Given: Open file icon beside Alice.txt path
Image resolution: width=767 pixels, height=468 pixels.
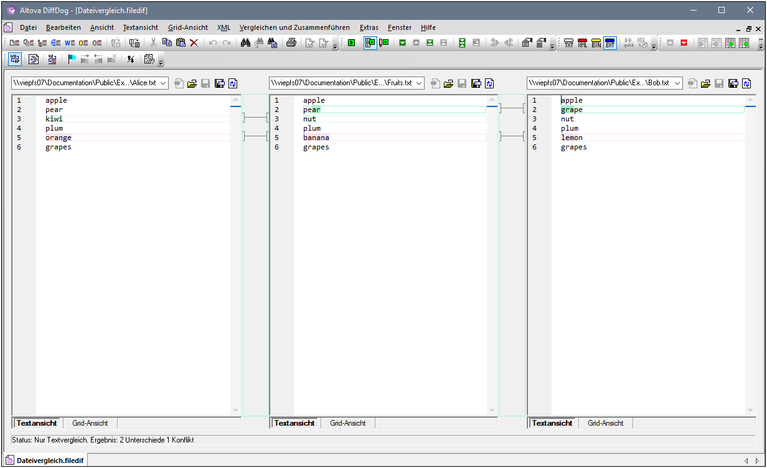Looking at the screenshot, I should (x=192, y=83).
